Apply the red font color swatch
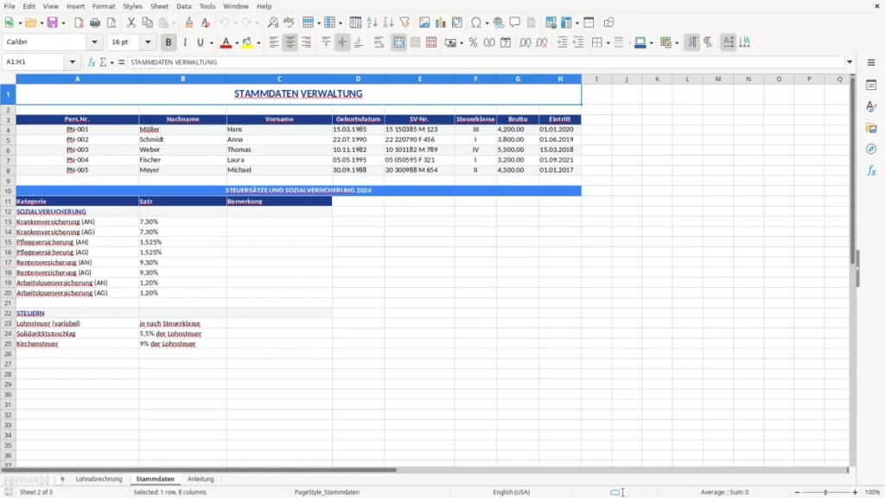The width and height of the screenshot is (885, 498). (226, 42)
